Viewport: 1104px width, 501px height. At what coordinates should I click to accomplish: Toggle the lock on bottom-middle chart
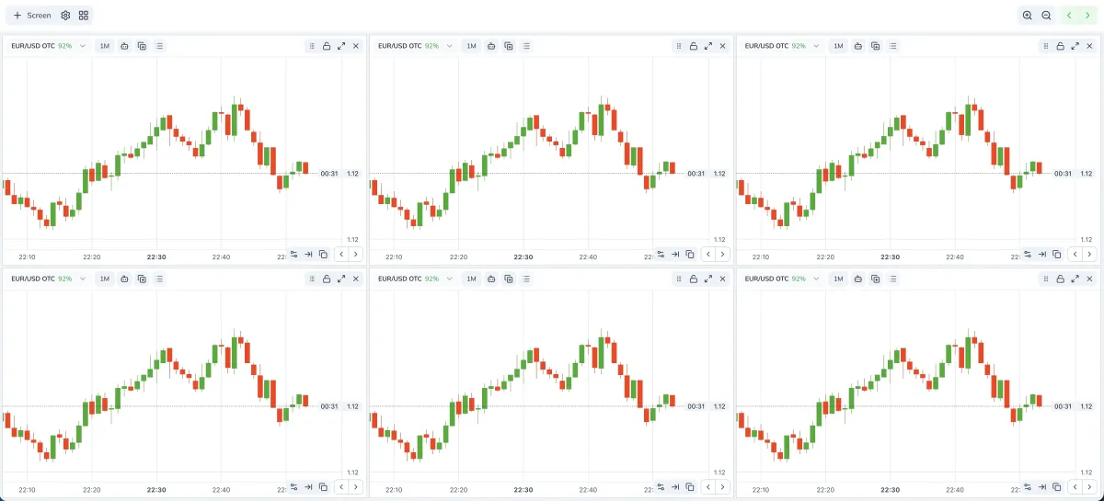[x=694, y=279]
